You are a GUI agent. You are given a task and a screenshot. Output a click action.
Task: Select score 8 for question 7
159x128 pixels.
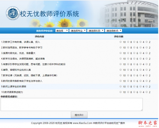[128, 75]
